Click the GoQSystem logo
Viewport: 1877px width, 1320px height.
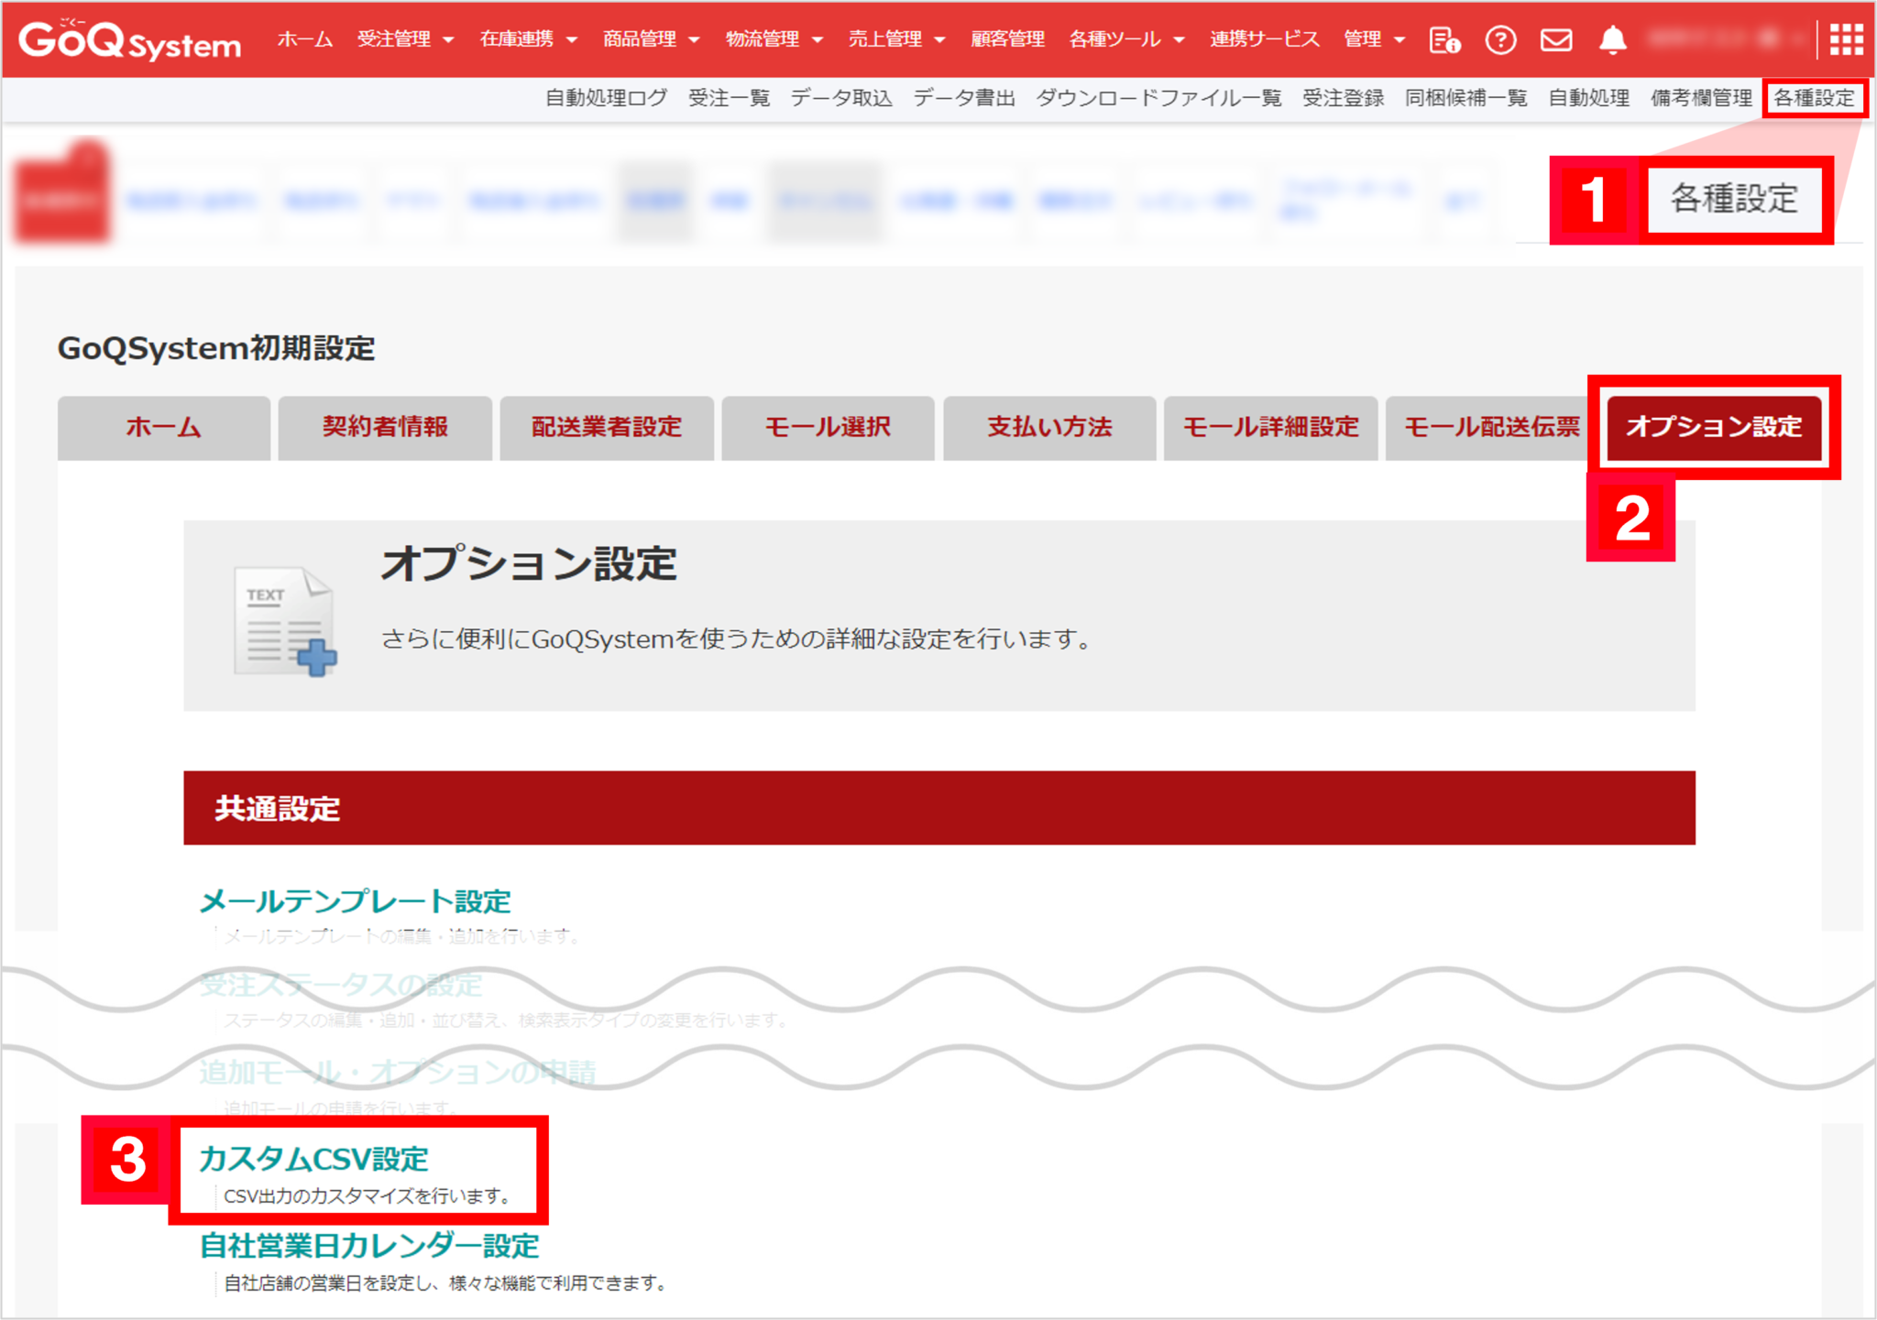pos(128,39)
